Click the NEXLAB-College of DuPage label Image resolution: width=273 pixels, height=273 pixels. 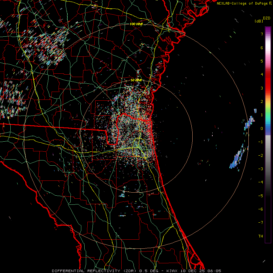coord(244,3)
